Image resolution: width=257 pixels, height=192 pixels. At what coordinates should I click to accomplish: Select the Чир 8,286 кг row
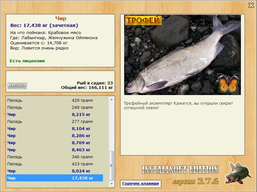pos(55,135)
